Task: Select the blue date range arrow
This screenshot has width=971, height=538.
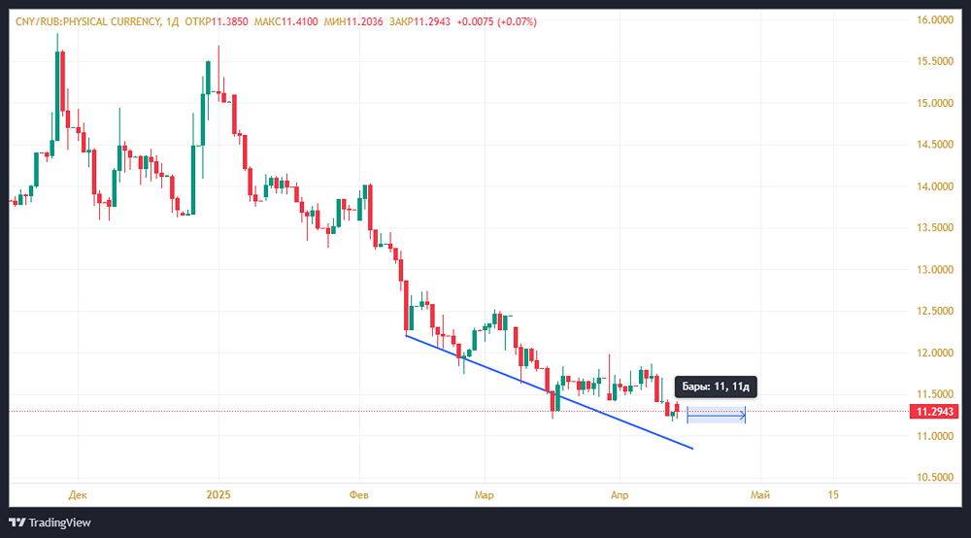Action: coord(716,418)
